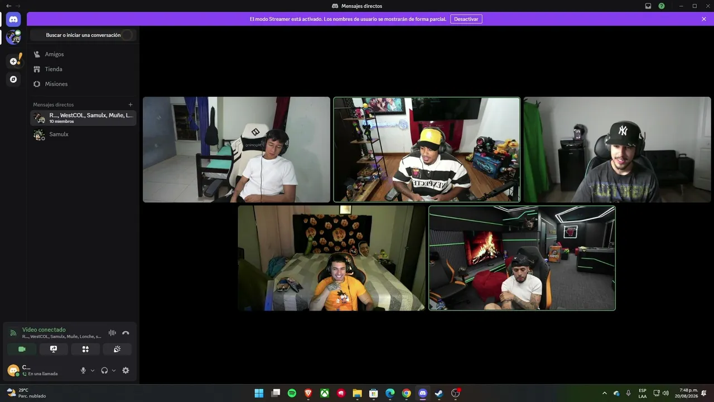Click the Desactivar Streamer mode button

coord(466,19)
